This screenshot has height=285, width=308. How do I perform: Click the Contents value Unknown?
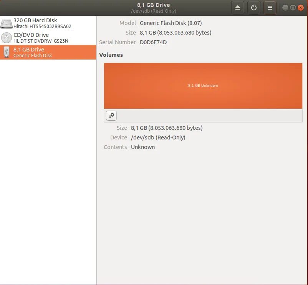point(143,147)
